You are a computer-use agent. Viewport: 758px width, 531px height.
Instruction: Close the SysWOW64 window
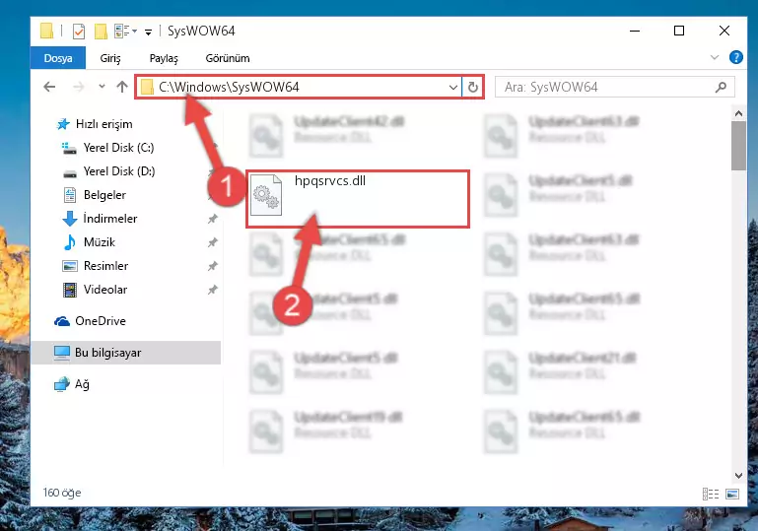[724, 31]
